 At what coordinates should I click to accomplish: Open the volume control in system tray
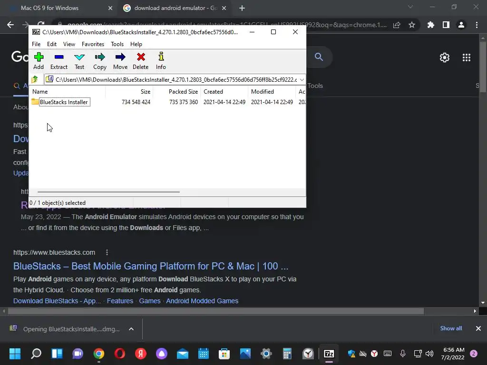click(x=429, y=354)
